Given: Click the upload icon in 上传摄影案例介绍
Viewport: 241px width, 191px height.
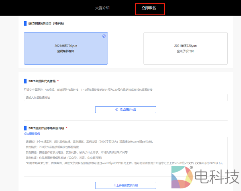Looking at the screenshot, I should pyautogui.click(x=115, y=185).
